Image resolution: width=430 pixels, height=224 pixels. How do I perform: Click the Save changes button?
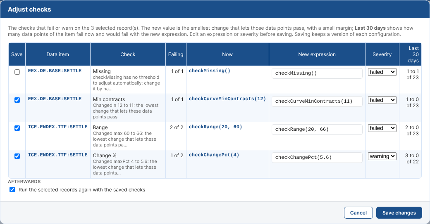point(399,212)
